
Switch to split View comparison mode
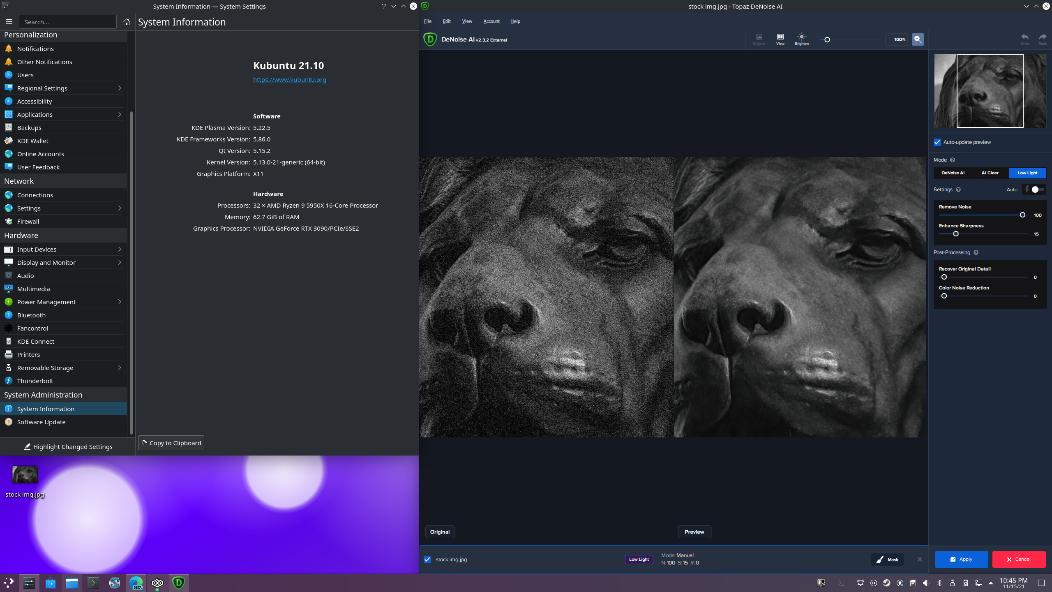[x=780, y=37]
